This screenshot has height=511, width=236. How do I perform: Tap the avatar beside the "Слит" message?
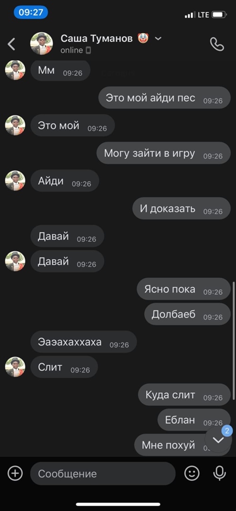[x=15, y=367]
